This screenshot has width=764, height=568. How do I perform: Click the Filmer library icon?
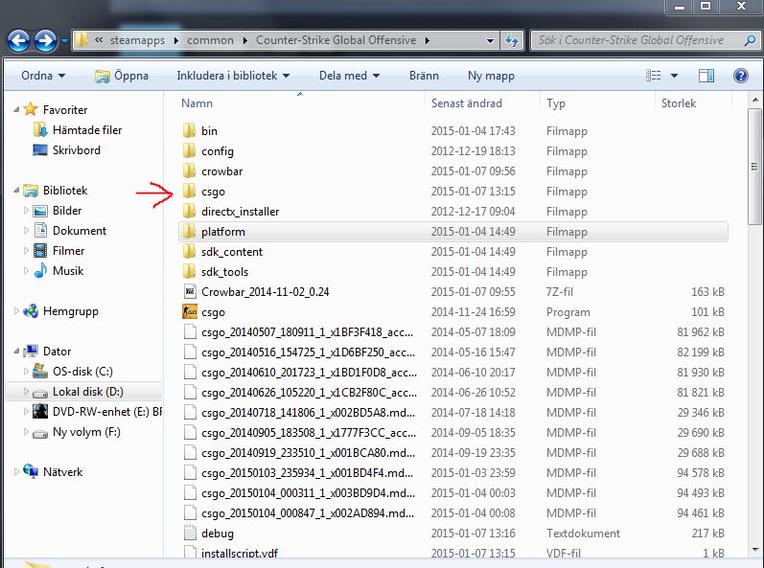40,251
